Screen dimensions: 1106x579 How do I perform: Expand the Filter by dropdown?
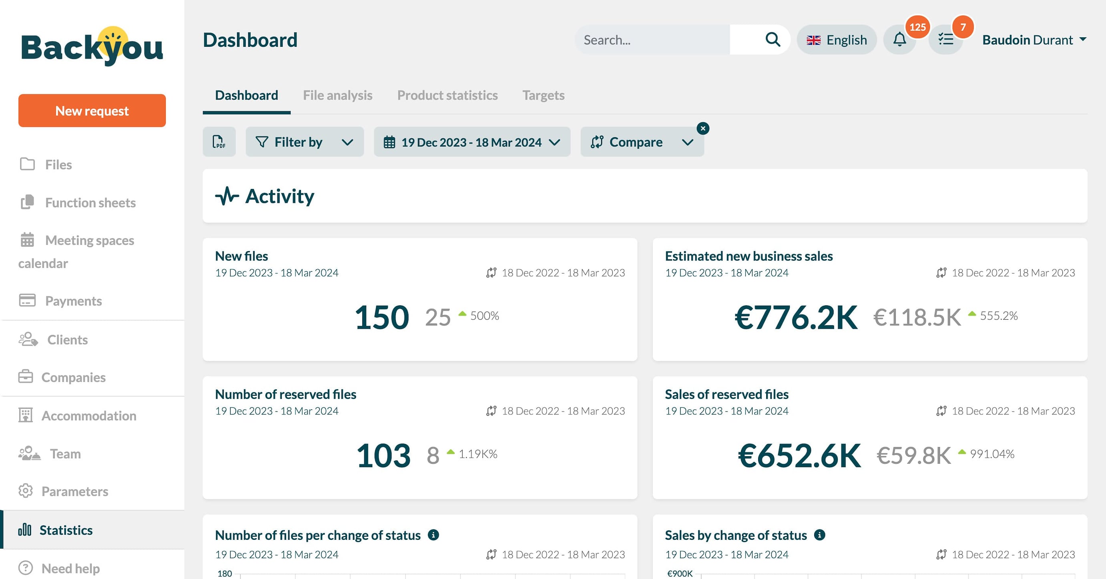tap(304, 142)
